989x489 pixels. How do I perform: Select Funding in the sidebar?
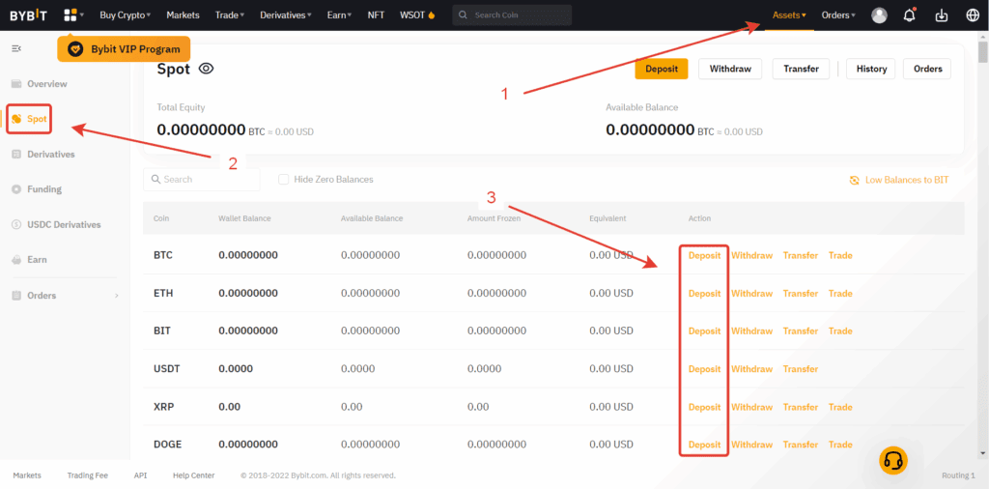pos(44,189)
